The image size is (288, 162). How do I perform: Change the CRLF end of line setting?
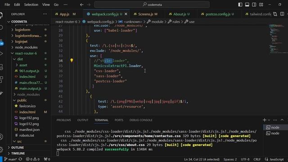[257, 159]
